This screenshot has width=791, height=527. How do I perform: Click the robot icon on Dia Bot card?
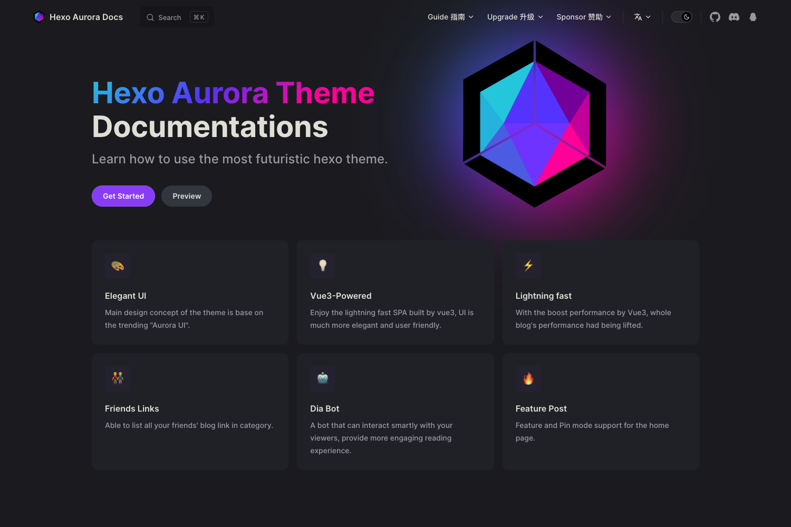pos(323,379)
